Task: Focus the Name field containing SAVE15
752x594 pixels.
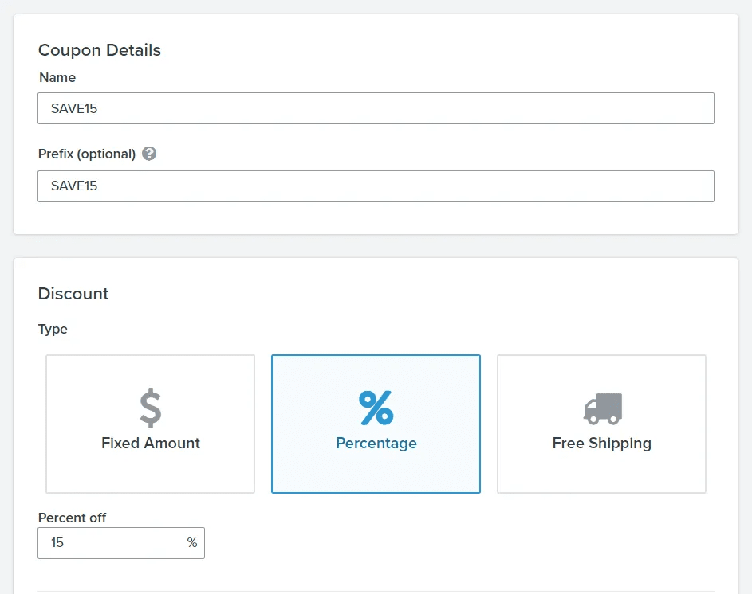Action: click(376, 108)
